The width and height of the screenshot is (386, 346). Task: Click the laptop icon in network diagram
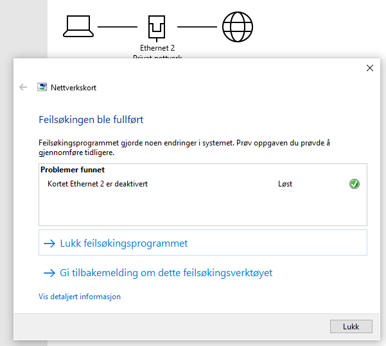pyautogui.click(x=78, y=26)
